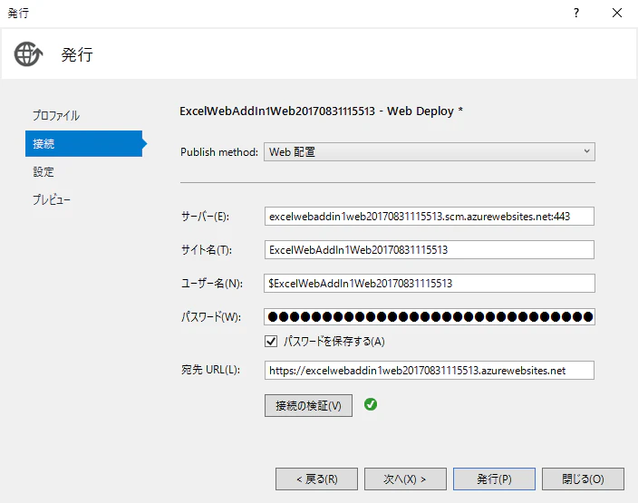Click the green connection validated checkmark icon

coord(371,404)
